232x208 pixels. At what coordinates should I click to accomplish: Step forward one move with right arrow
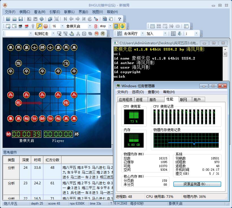click(78, 19)
